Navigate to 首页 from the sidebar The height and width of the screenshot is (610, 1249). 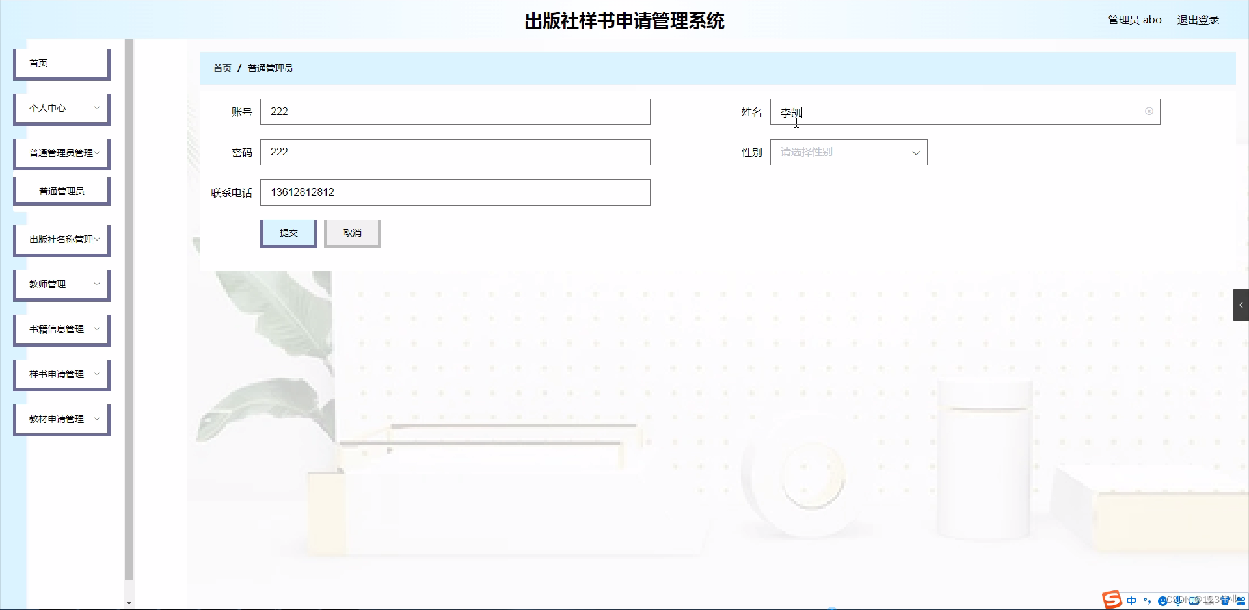[38, 63]
